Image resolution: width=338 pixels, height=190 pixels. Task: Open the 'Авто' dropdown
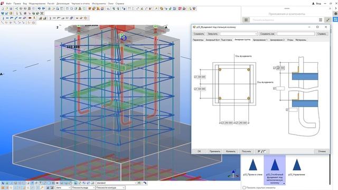(x=63, y=188)
